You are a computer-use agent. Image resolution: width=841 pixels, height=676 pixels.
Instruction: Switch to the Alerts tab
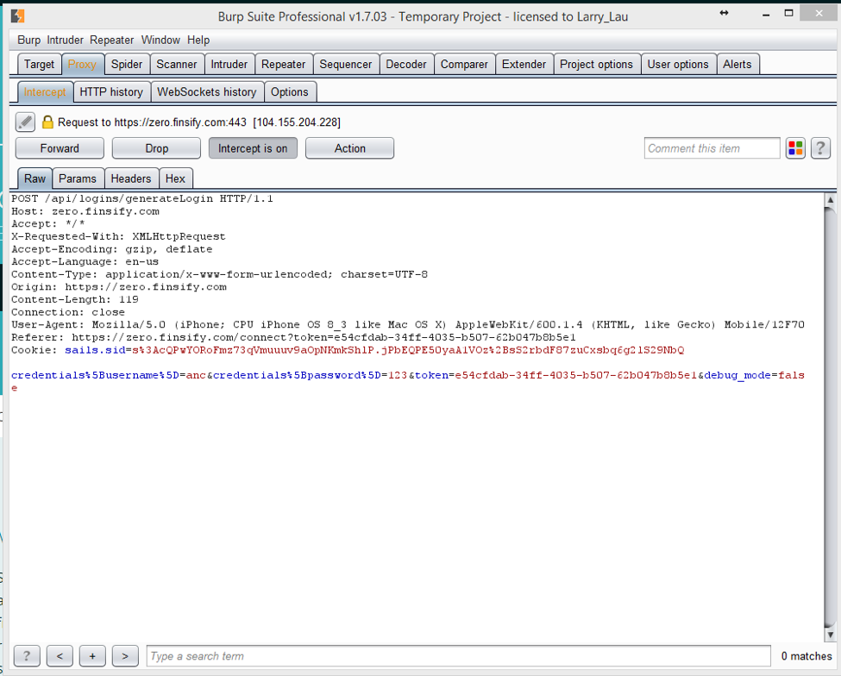point(737,65)
